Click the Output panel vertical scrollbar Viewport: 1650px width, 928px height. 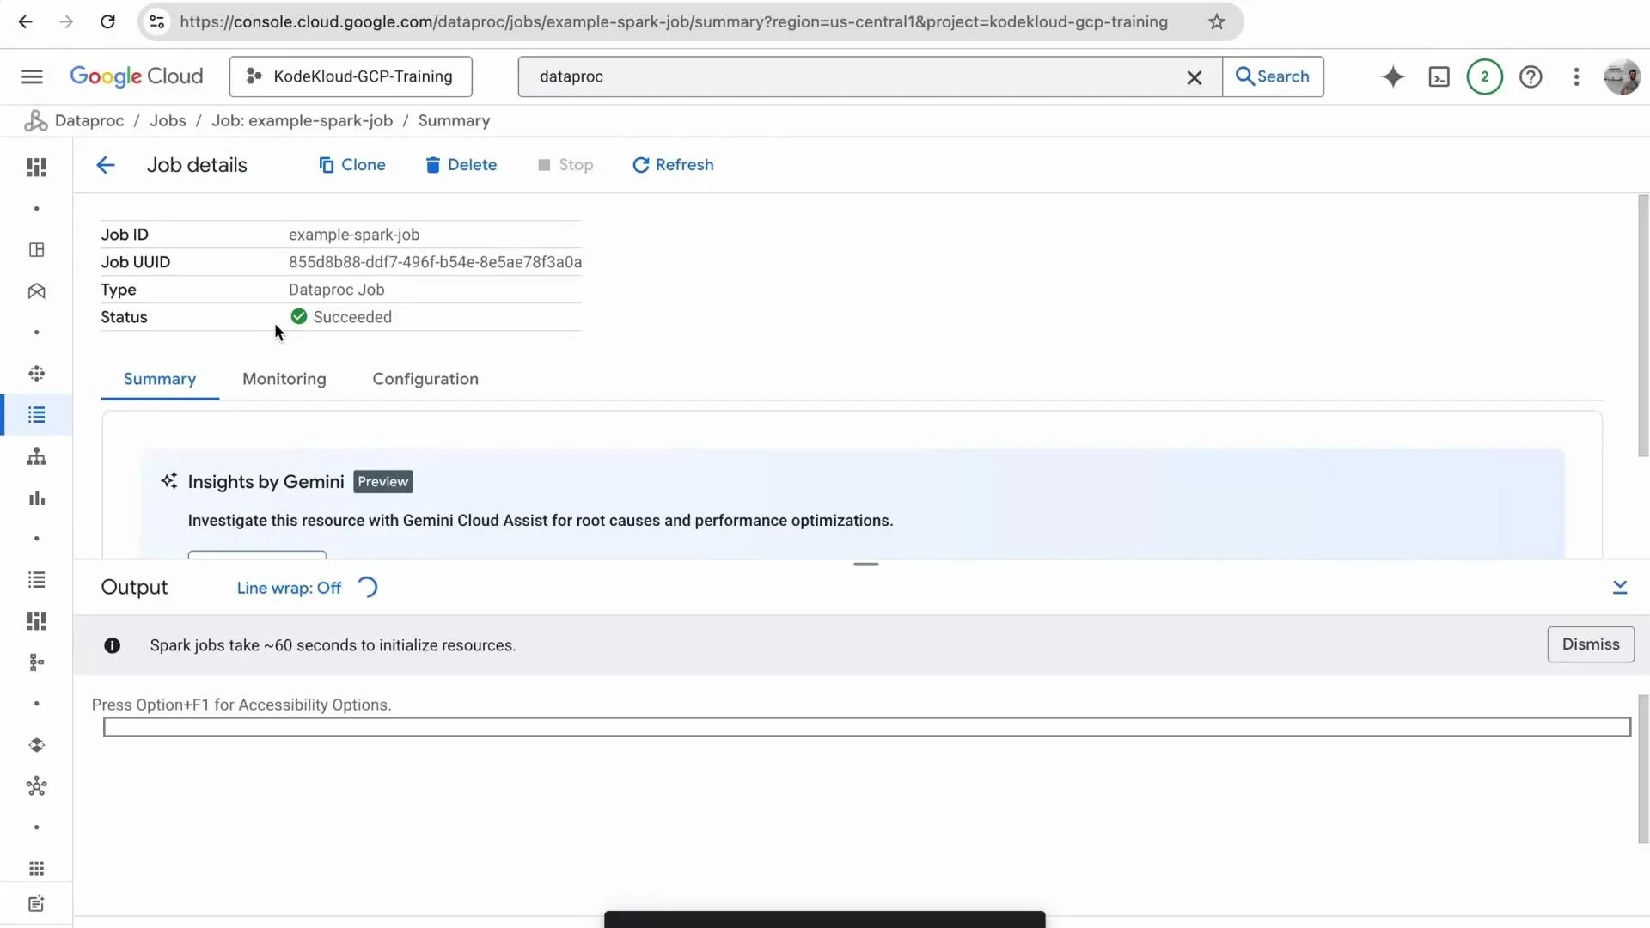pyautogui.click(x=1643, y=769)
